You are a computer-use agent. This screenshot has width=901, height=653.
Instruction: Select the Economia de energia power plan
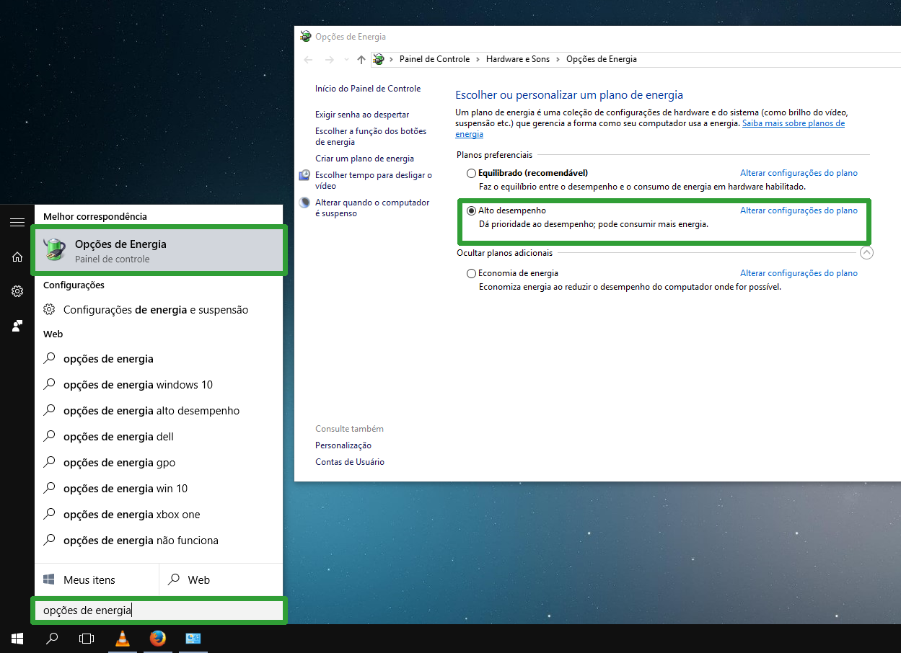pyautogui.click(x=471, y=273)
